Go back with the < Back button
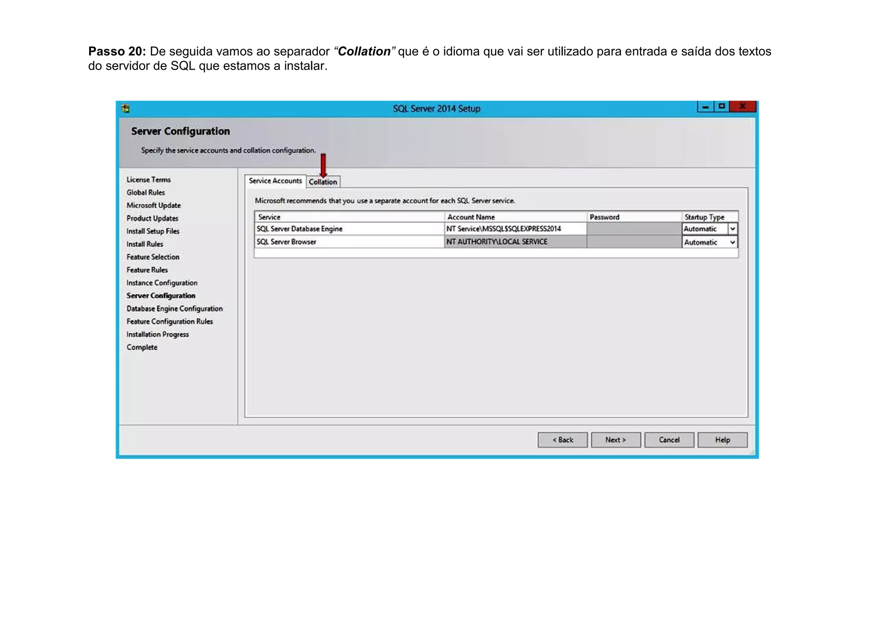The width and height of the screenshot is (873, 617). (x=563, y=440)
